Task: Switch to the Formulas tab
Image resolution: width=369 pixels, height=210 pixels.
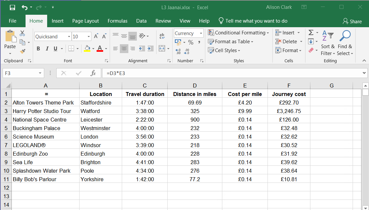Action: pos(118,21)
